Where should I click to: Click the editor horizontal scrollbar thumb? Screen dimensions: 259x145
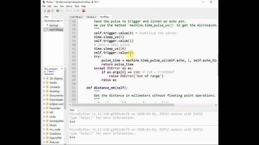(x=123, y=105)
